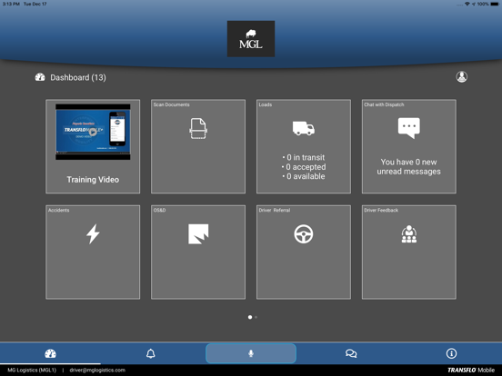Click the MGL company logo

tap(251, 39)
